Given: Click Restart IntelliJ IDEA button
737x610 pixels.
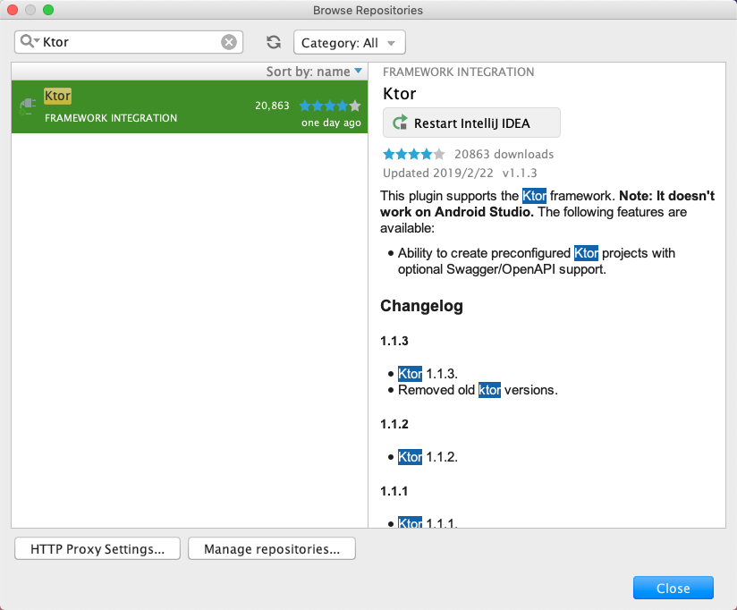Looking at the screenshot, I should [x=471, y=123].
